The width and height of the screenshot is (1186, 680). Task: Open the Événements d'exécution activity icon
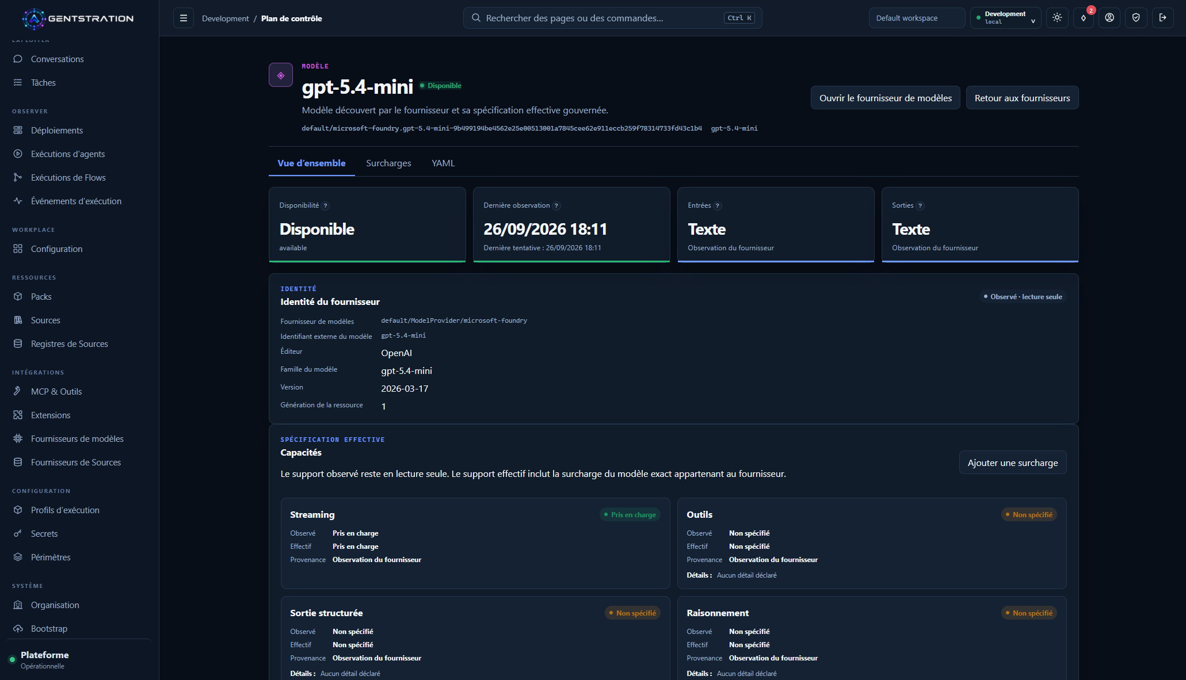[x=18, y=201]
